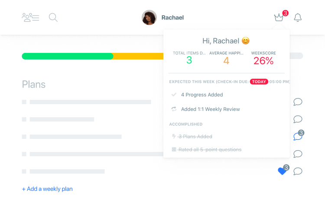This screenshot has width=325, height=204.
Task: Check the second plan item checkbox
Action: coord(24,119)
